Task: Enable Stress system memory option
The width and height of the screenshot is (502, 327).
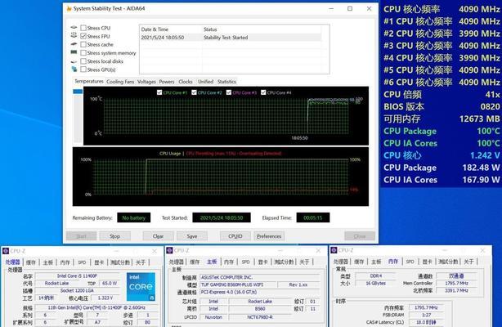Action: coord(83,53)
